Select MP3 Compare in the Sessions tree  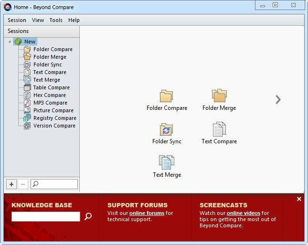[x=50, y=103]
